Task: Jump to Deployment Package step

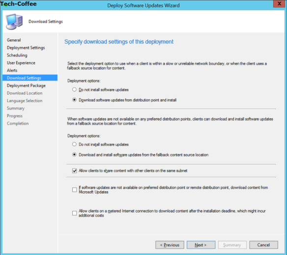Action: click(x=26, y=85)
